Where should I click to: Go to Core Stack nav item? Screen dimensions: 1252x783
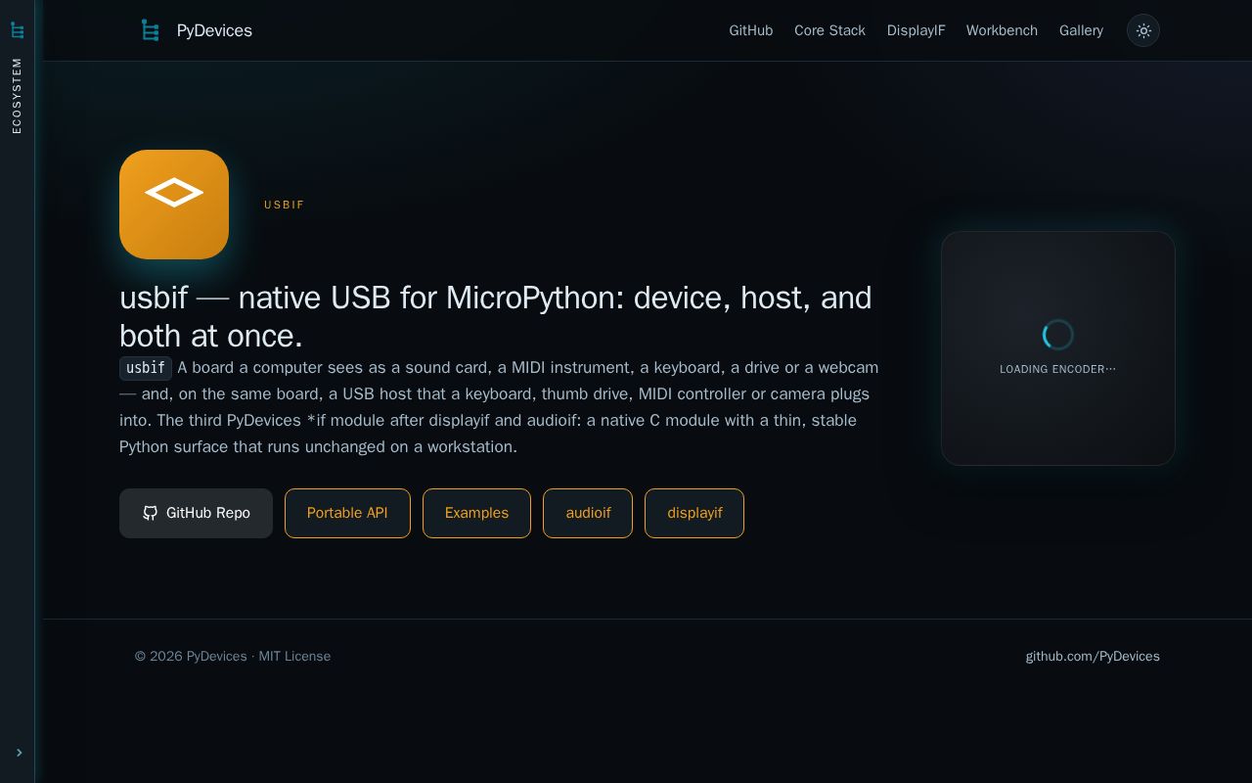[829, 30]
